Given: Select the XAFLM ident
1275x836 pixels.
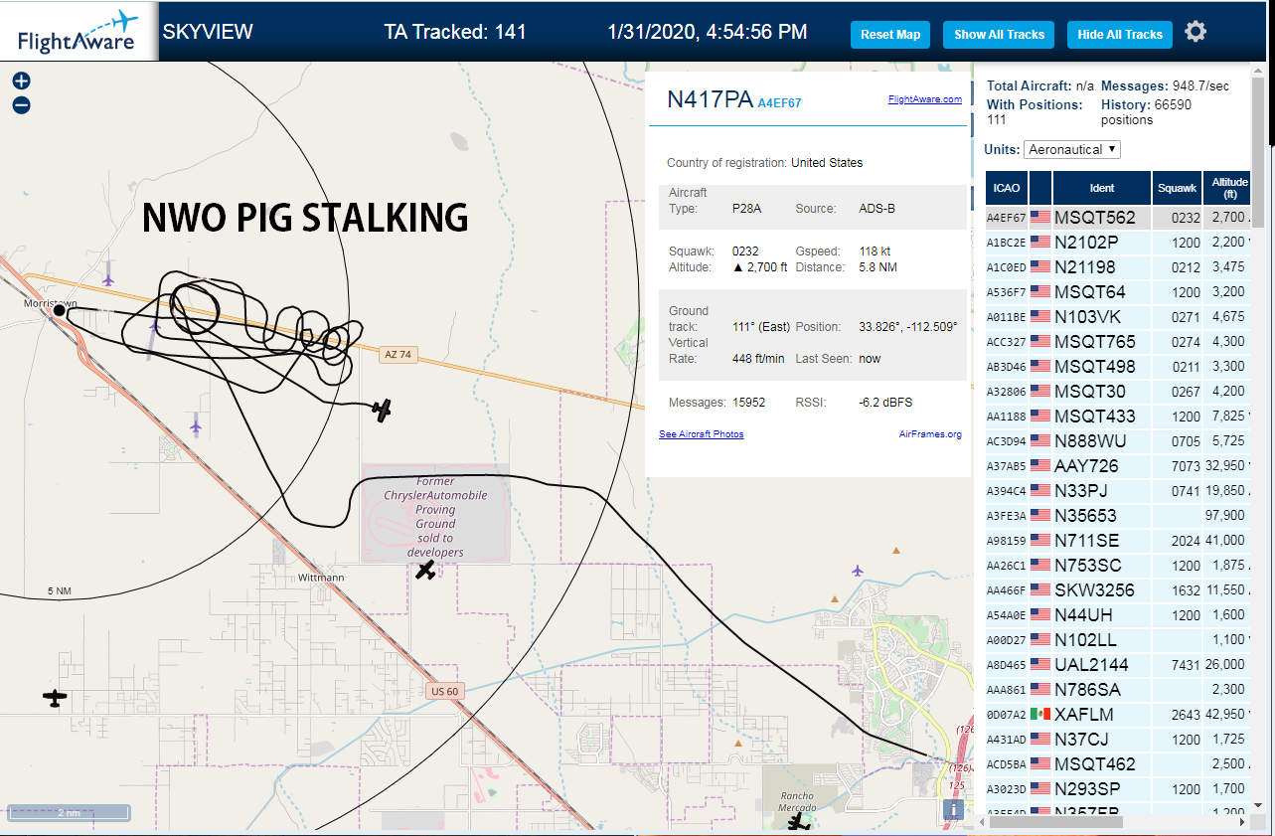Looking at the screenshot, I should point(1084,715).
